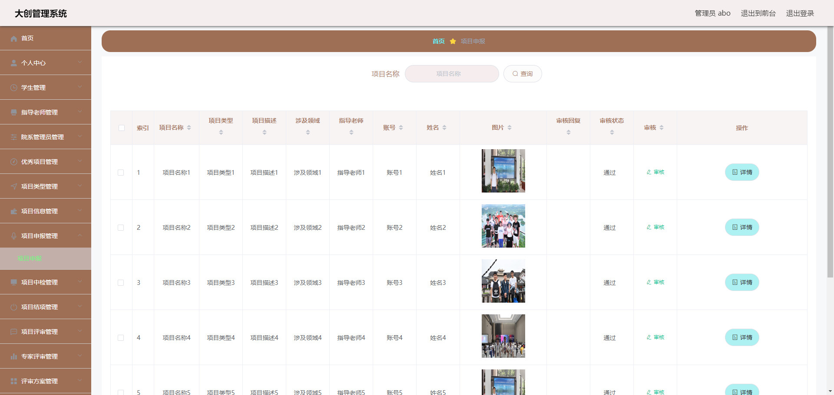This screenshot has height=395, width=834.
Task: Click the 查询 search button
Action: [x=523, y=74]
